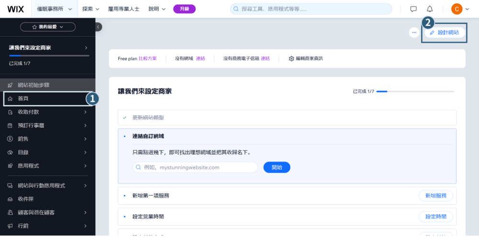479x249 pixels.
Task: Open 讓我們來設定商家 in the sidebar
Action: (x=48, y=48)
